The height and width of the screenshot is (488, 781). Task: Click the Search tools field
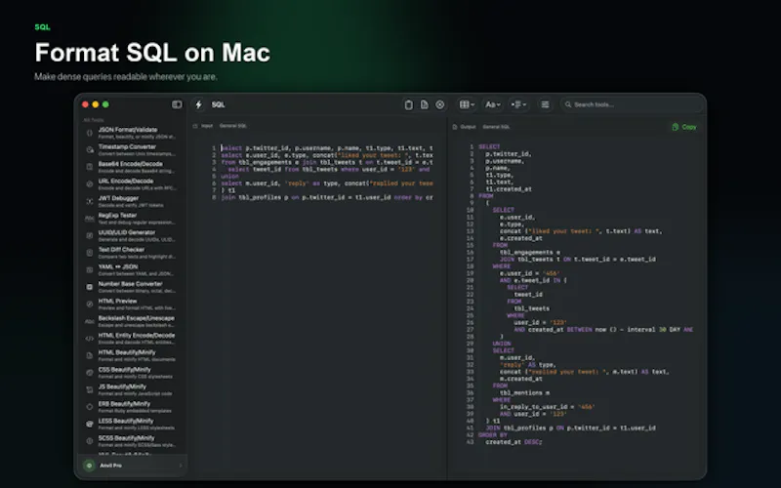click(632, 104)
